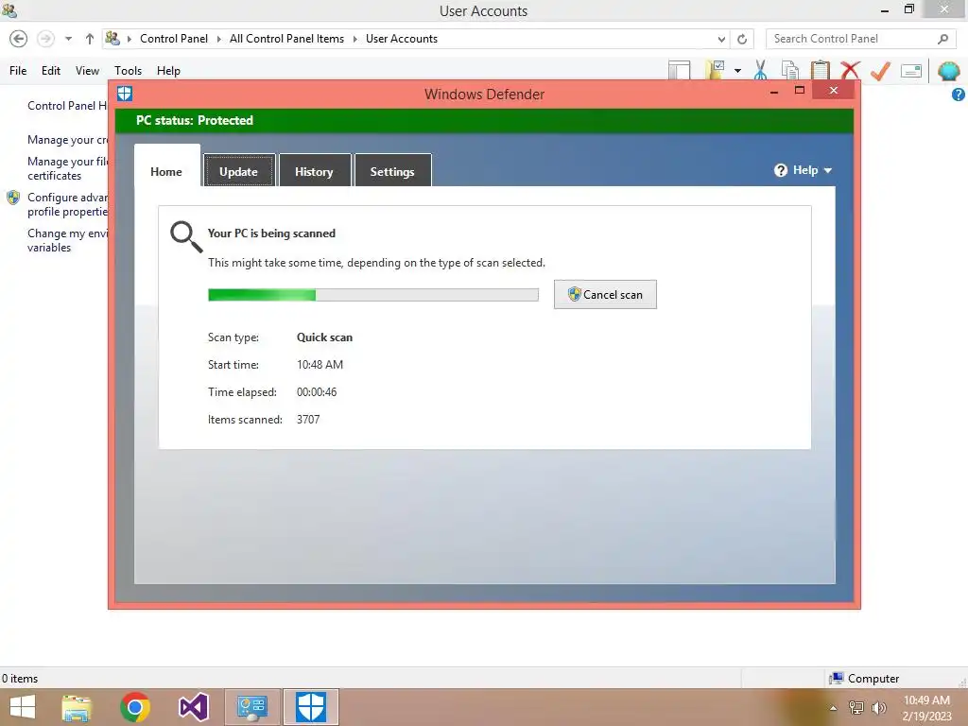Open the recent locations dropdown arrow
This screenshot has width=968, height=726.
(68, 39)
